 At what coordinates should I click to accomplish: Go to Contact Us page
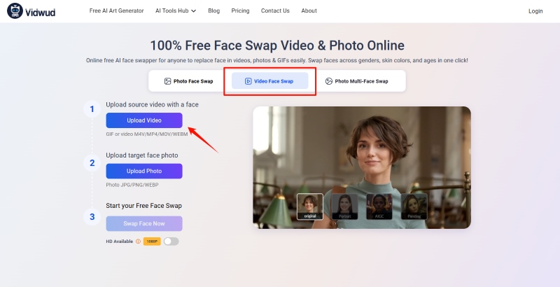(x=275, y=10)
